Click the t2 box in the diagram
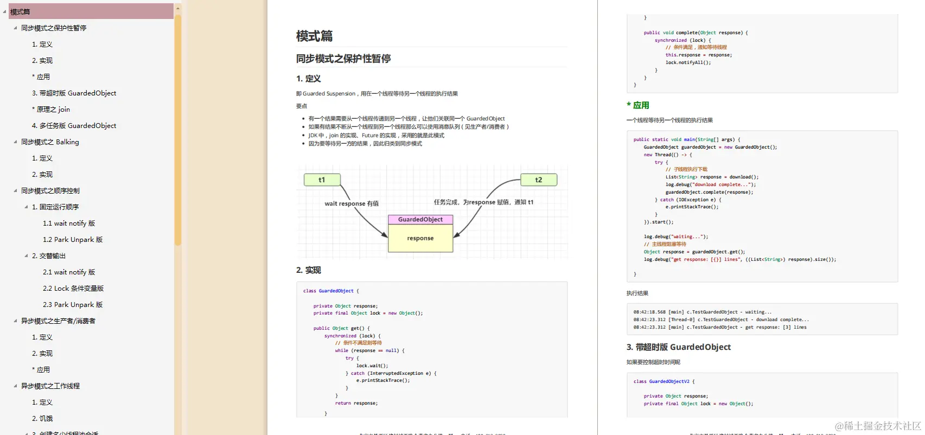925x435 pixels. [539, 180]
